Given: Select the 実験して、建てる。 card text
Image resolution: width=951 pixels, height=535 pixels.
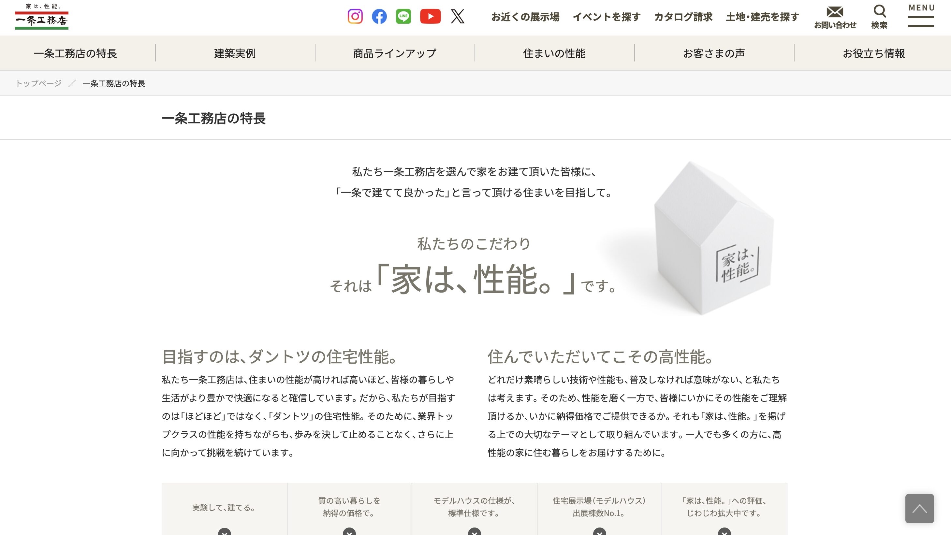Looking at the screenshot, I should tap(224, 508).
